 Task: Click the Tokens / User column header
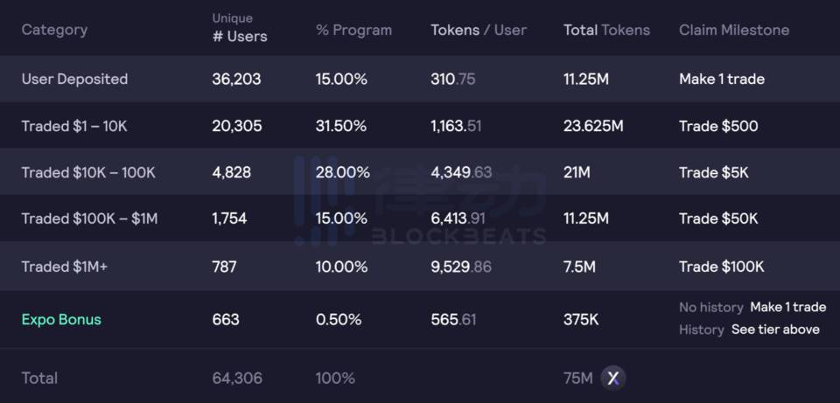pos(479,30)
